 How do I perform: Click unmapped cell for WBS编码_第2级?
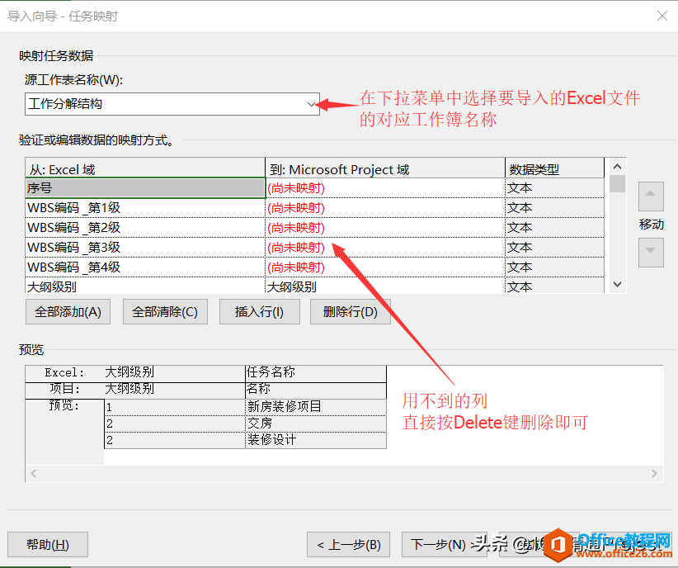point(384,228)
